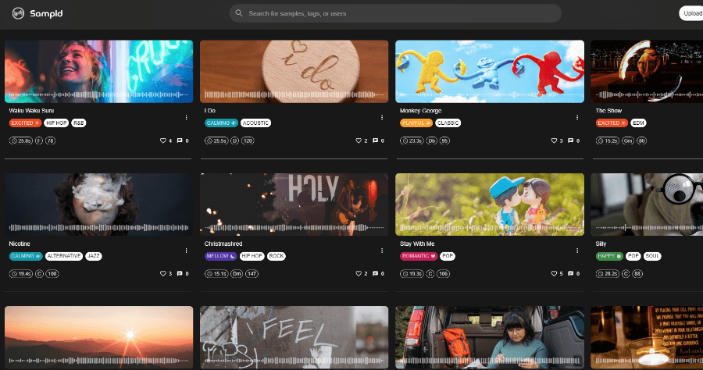
Task: Seek in the Nicotine waveform
Action: point(98,228)
